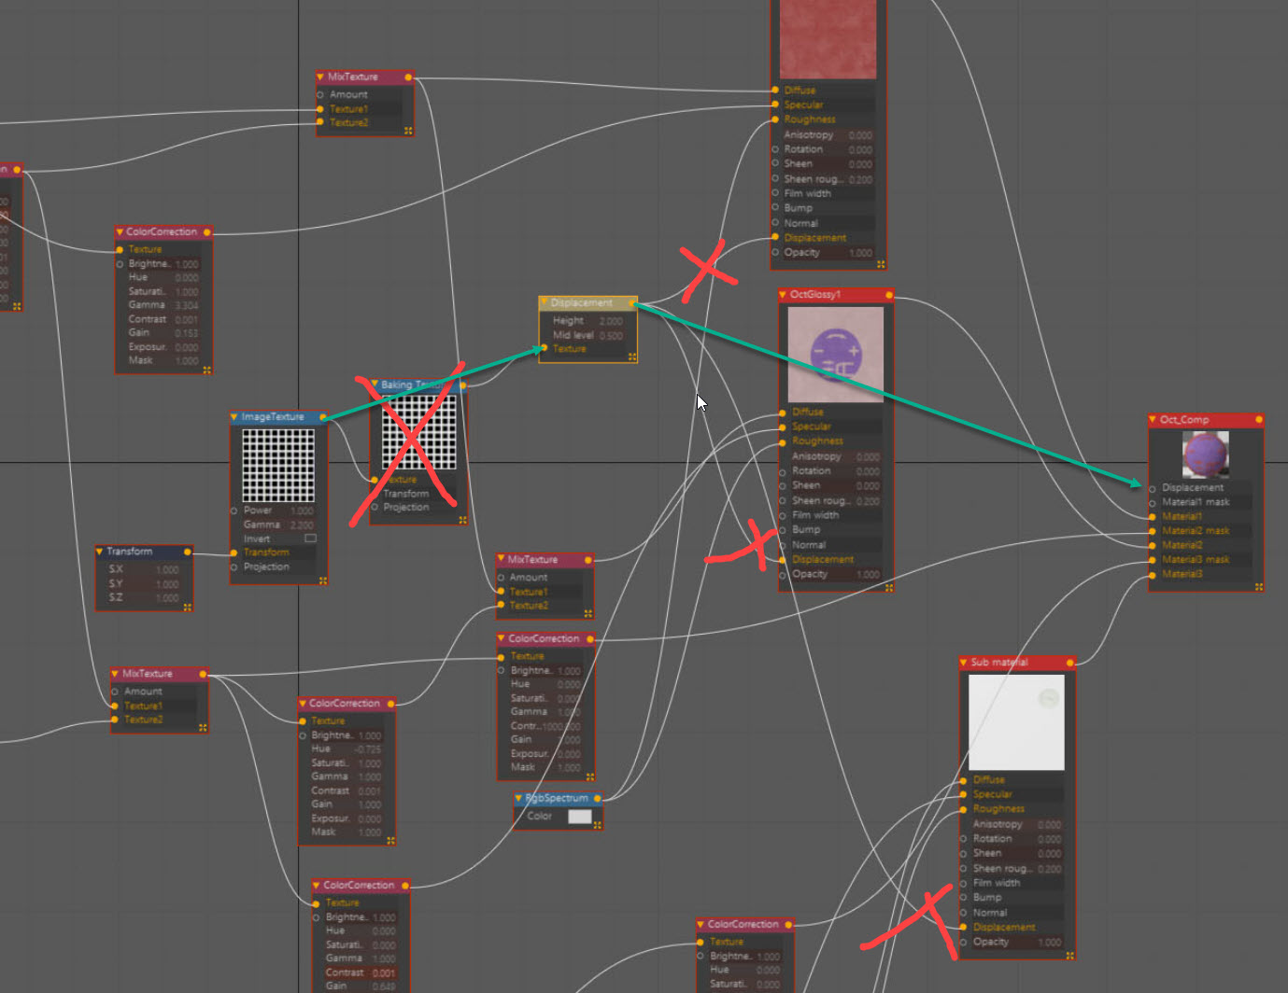This screenshot has width=1288, height=993.
Task: Click the Transform S.Z value field
Action: click(x=167, y=598)
